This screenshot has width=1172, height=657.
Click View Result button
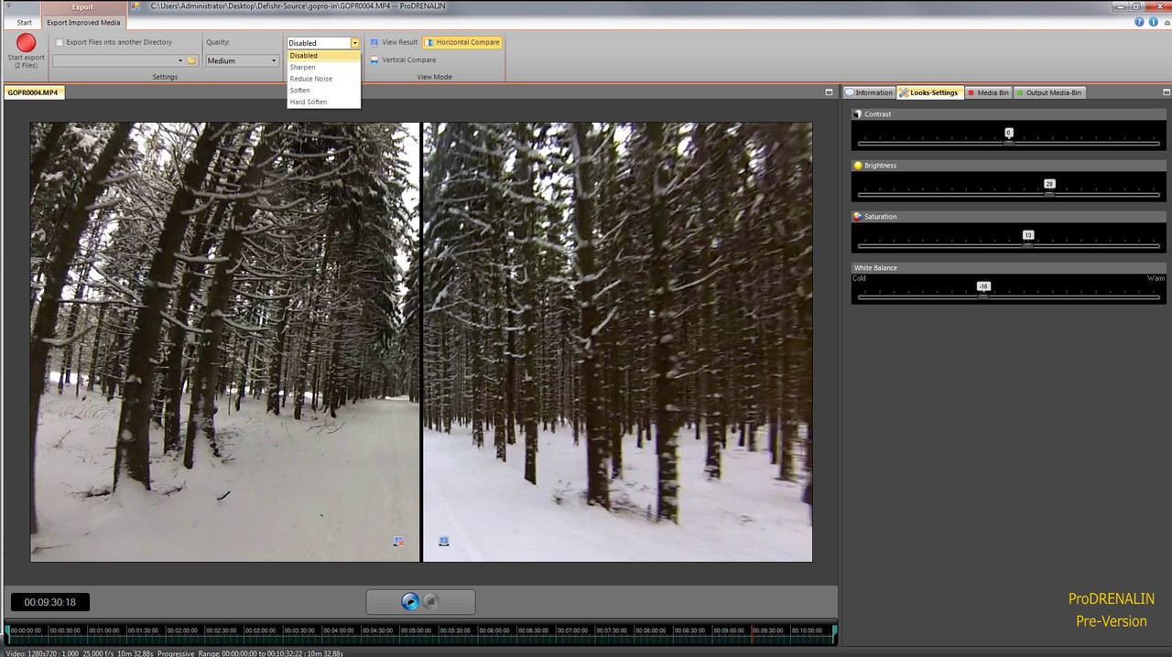[x=394, y=42]
